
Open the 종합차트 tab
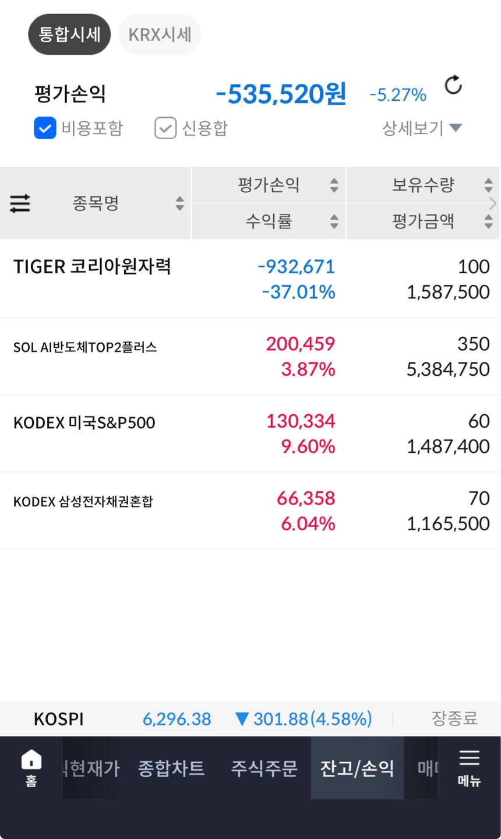[x=171, y=768]
